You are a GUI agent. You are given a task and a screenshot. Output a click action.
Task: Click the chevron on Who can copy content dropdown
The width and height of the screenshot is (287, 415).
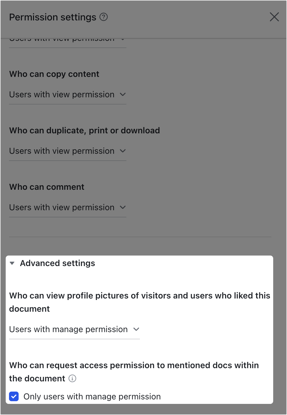[123, 94]
